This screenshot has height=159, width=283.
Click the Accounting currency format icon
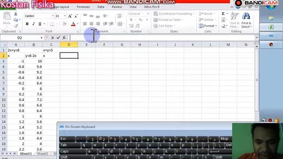point(131,19)
